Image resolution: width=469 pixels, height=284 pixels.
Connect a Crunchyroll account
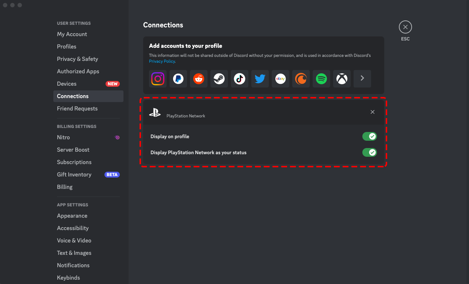tap(301, 79)
